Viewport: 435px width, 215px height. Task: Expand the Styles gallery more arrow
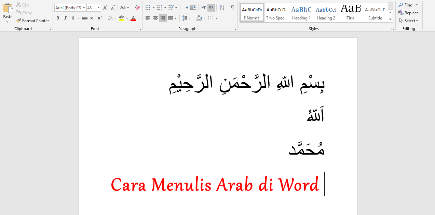[x=391, y=20]
